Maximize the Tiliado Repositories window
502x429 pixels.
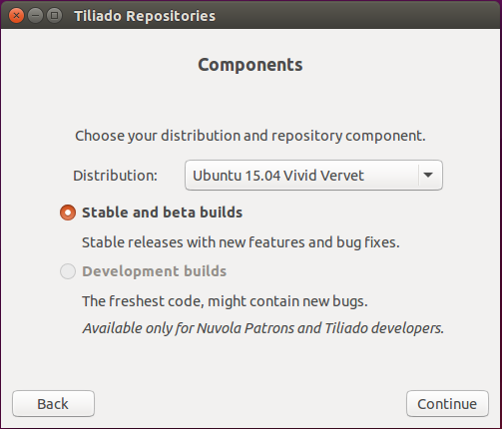[55, 16]
